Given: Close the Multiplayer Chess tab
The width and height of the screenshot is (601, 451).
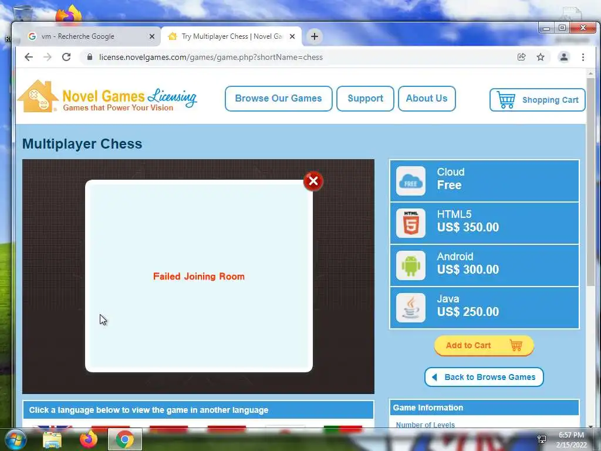Looking at the screenshot, I should tap(292, 36).
